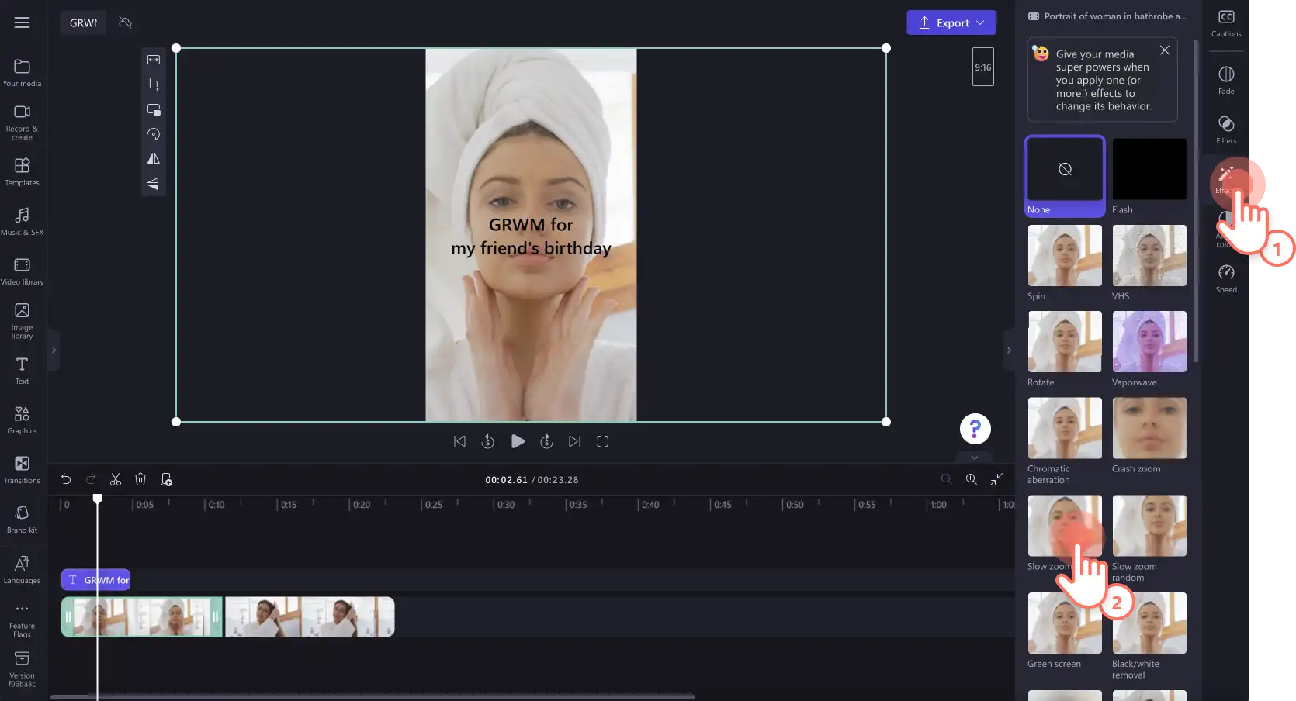Open the Transitions tab
The image size is (1296, 701).
tap(23, 469)
